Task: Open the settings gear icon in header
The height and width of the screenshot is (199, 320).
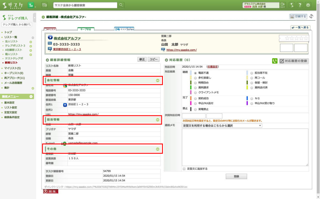Action: (308, 5)
